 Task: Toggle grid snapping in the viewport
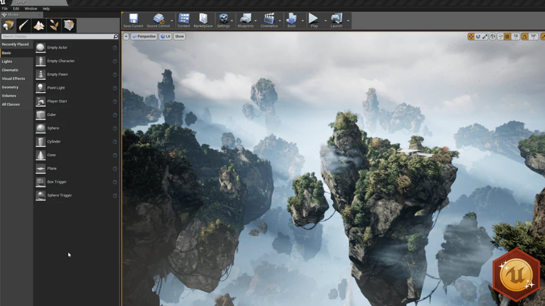[x=507, y=36]
